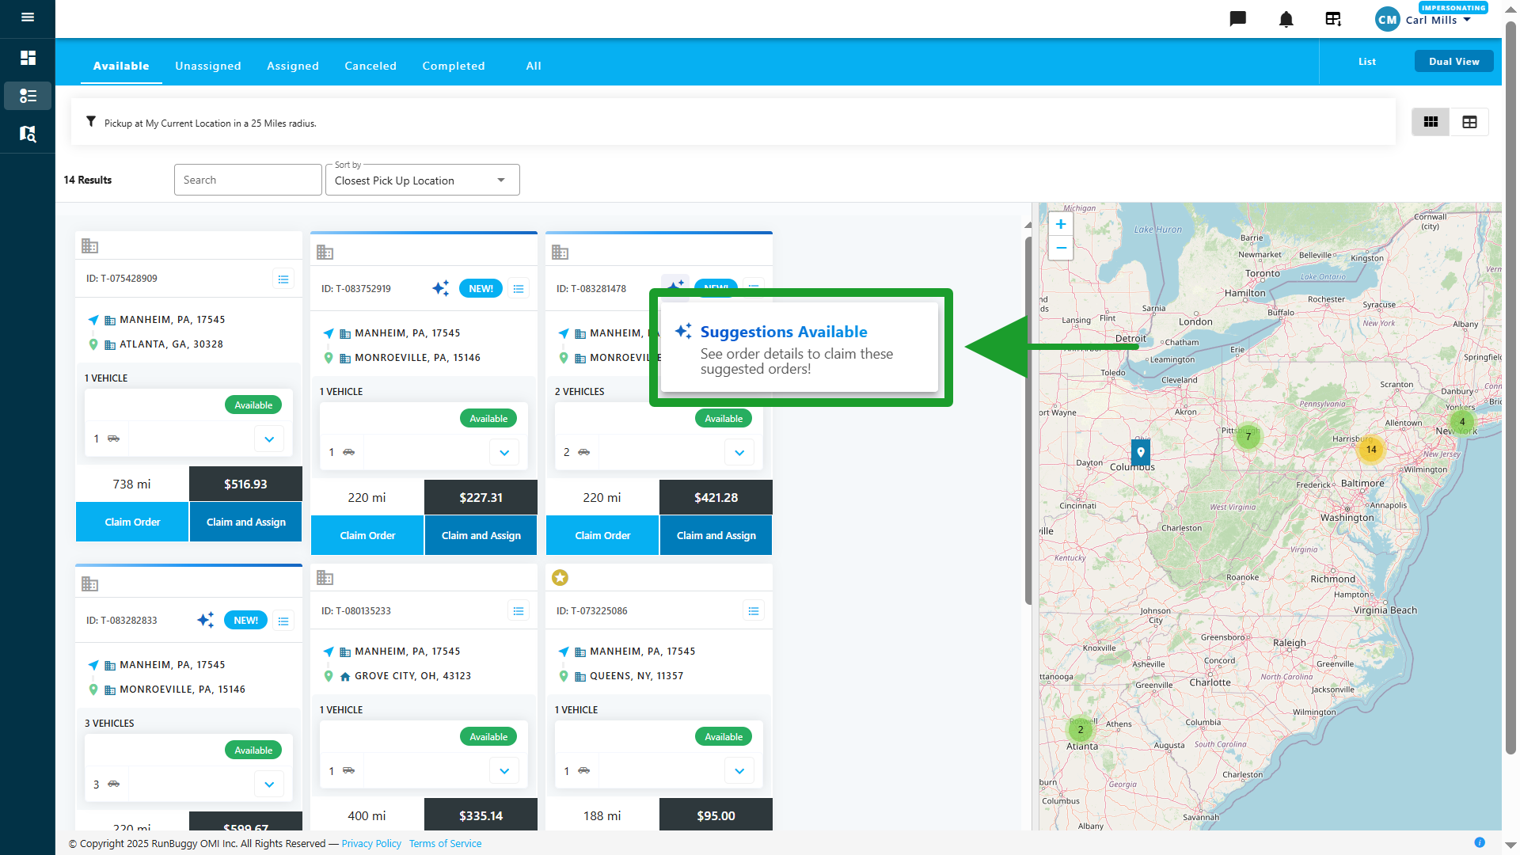Zoom out on the map
The height and width of the screenshot is (855, 1520).
pyautogui.click(x=1061, y=248)
